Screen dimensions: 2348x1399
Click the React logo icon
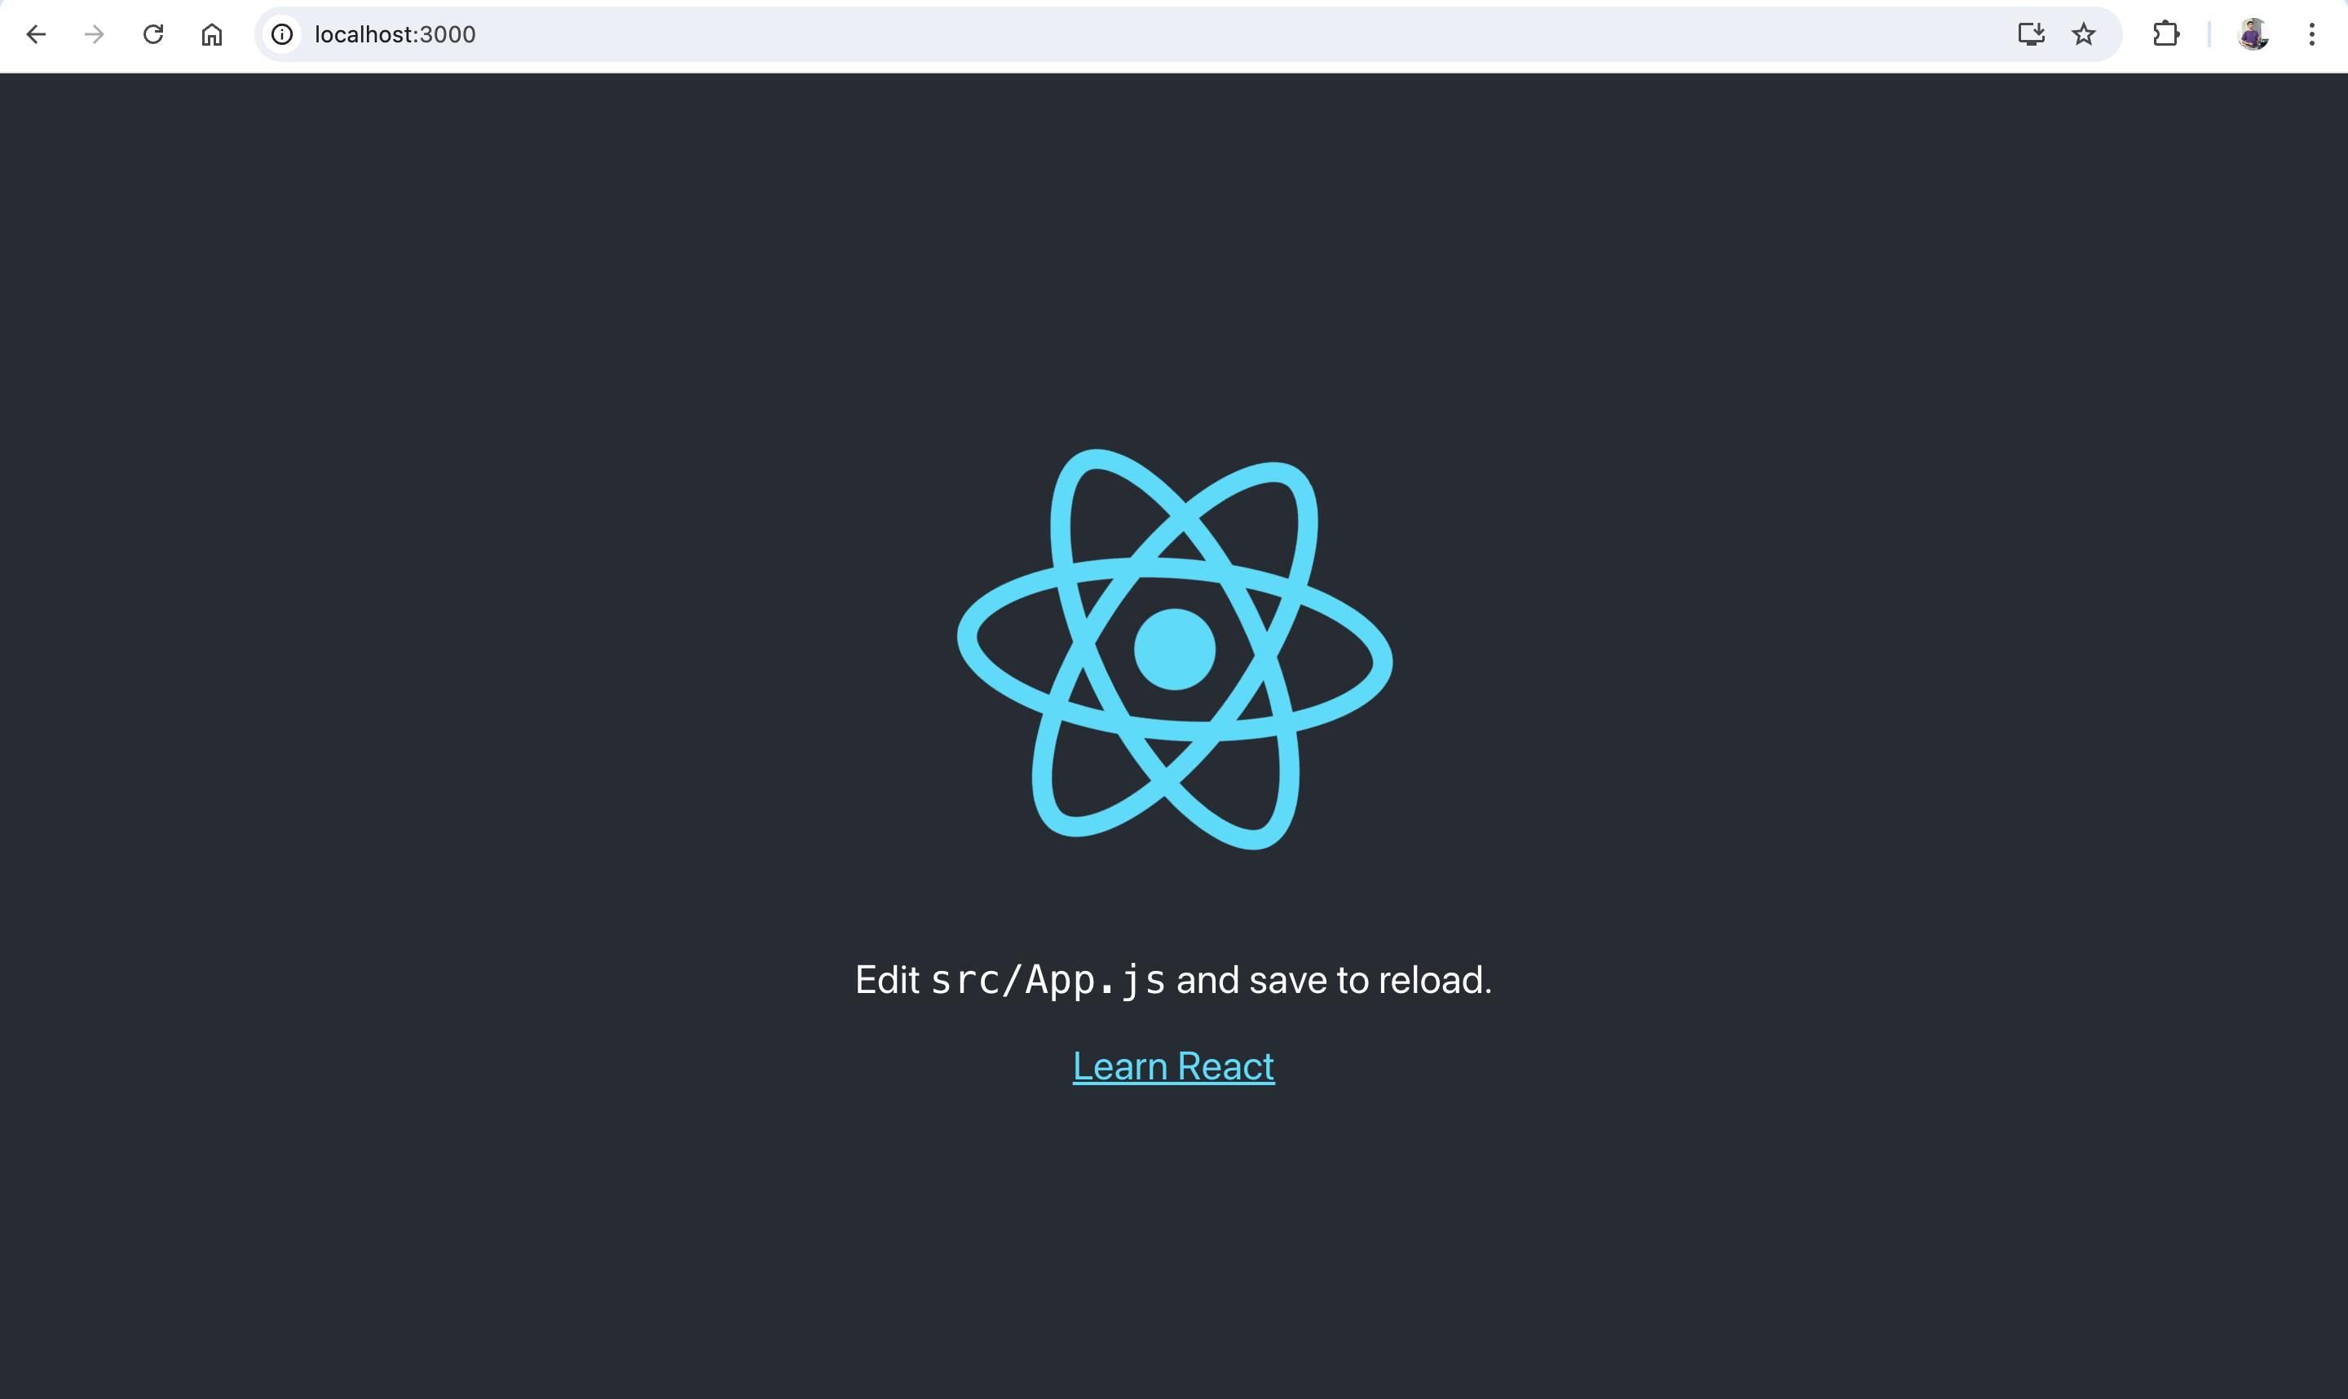[1174, 650]
